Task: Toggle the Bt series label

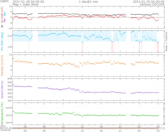Action: coord(2,26)
